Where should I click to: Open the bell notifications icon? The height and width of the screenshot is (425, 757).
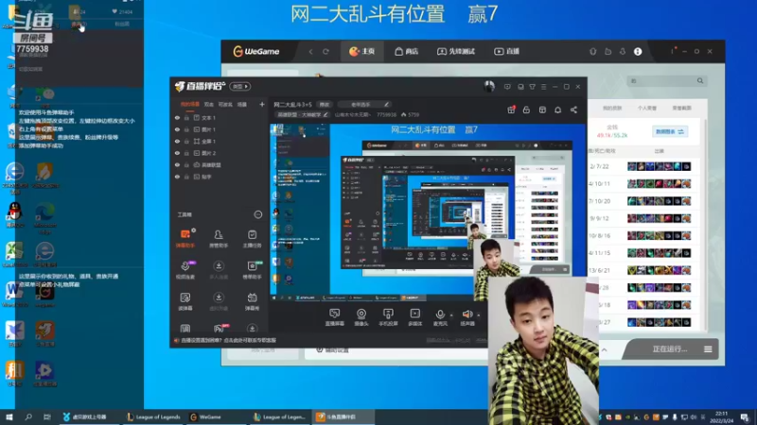(x=557, y=110)
